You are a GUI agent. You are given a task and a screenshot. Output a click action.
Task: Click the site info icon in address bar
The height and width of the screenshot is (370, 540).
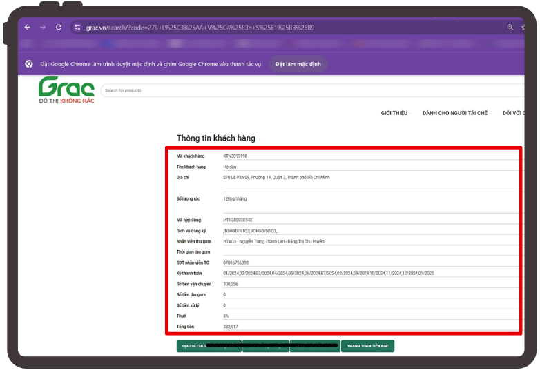pyautogui.click(x=77, y=28)
